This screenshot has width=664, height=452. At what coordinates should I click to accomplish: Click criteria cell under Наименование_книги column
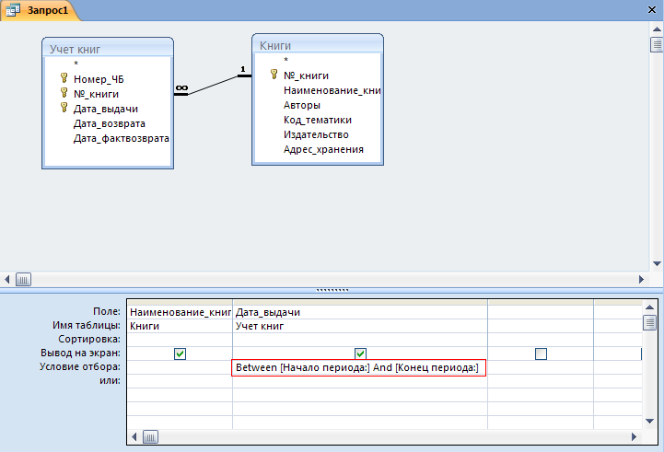tap(180, 367)
